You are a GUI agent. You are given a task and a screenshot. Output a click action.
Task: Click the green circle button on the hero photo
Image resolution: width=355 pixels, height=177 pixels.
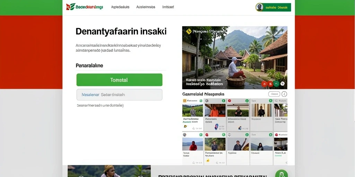276,84
